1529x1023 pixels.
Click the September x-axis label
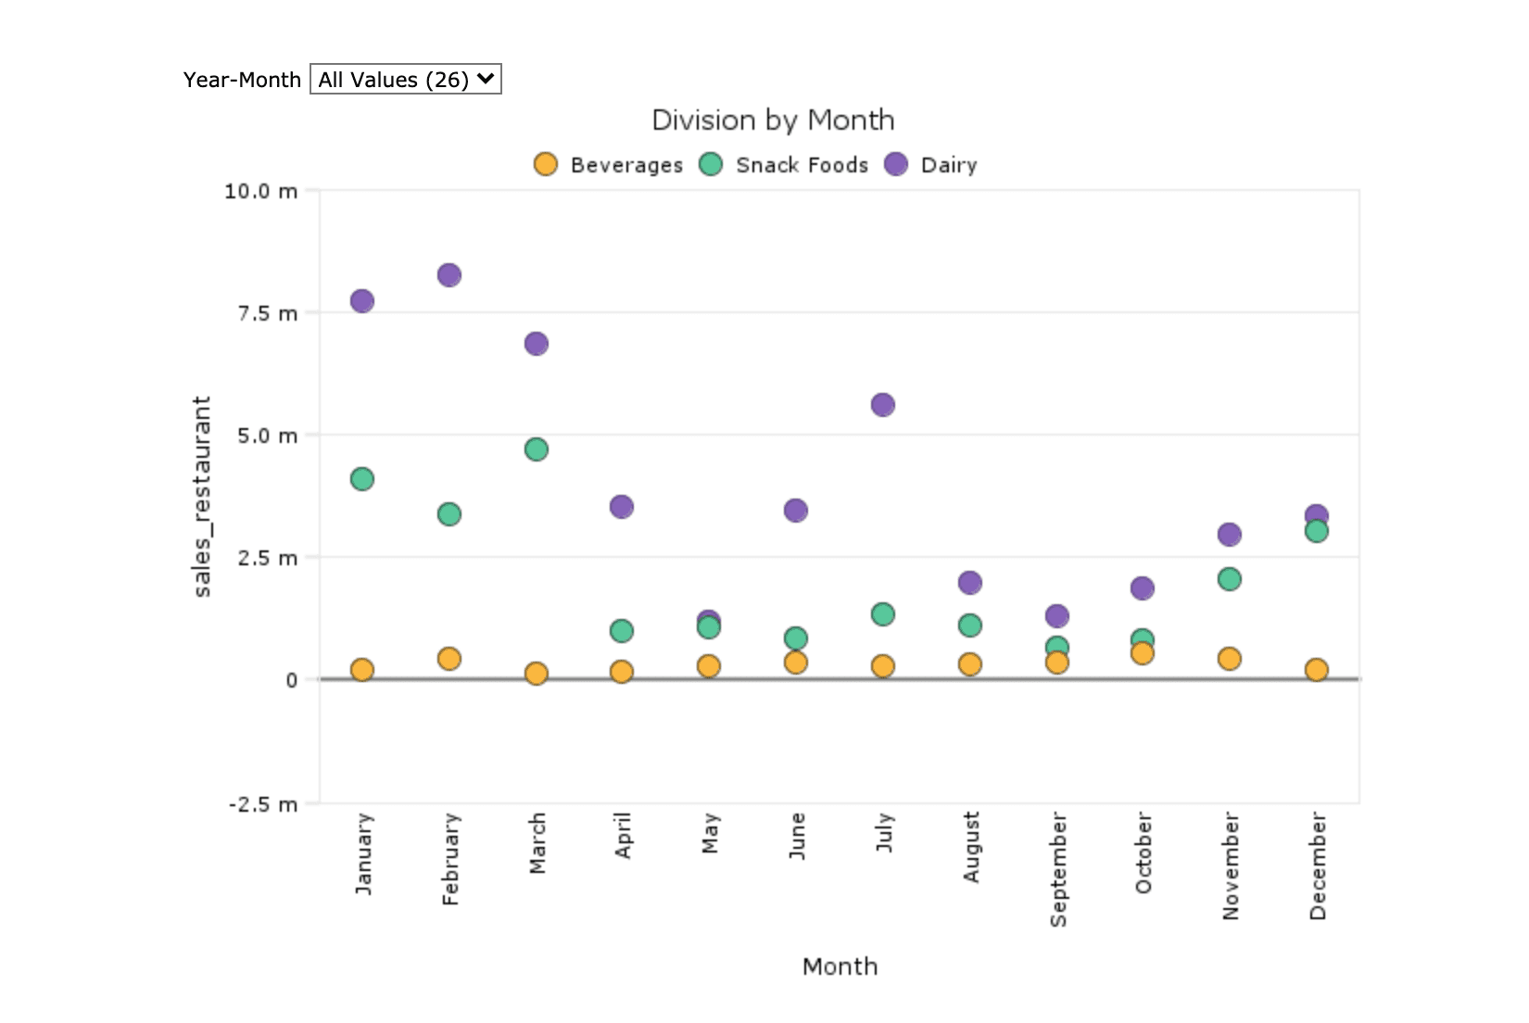pyautogui.click(x=1058, y=869)
